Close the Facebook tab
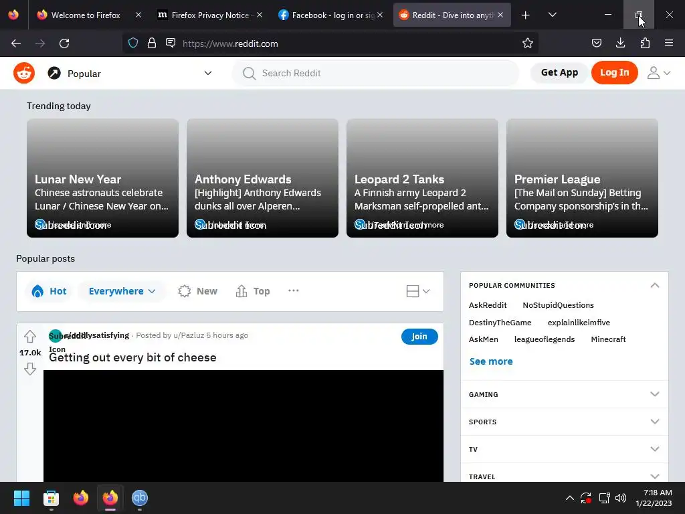The width and height of the screenshot is (685, 514). pyautogui.click(x=380, y=15)
